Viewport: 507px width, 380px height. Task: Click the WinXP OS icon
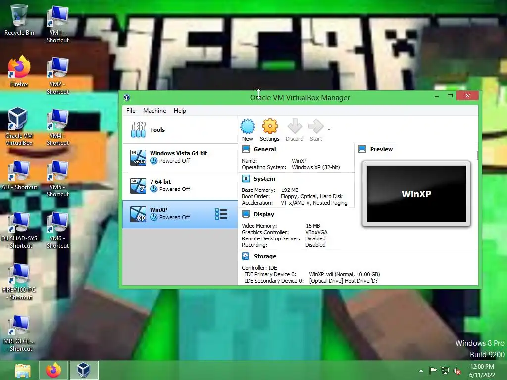pyautogui.click(x=138, y=214)
